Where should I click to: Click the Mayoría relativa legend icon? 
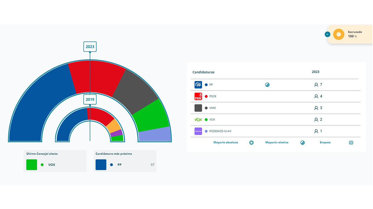pyautogui.click(x=302, y=143)
